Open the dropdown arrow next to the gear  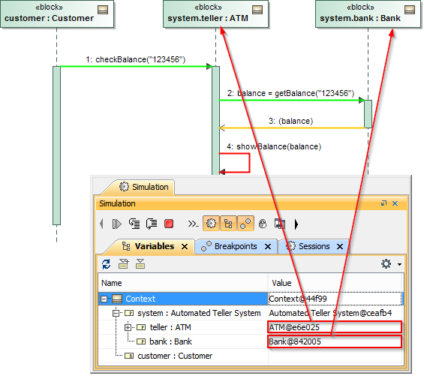coord(399,264)
